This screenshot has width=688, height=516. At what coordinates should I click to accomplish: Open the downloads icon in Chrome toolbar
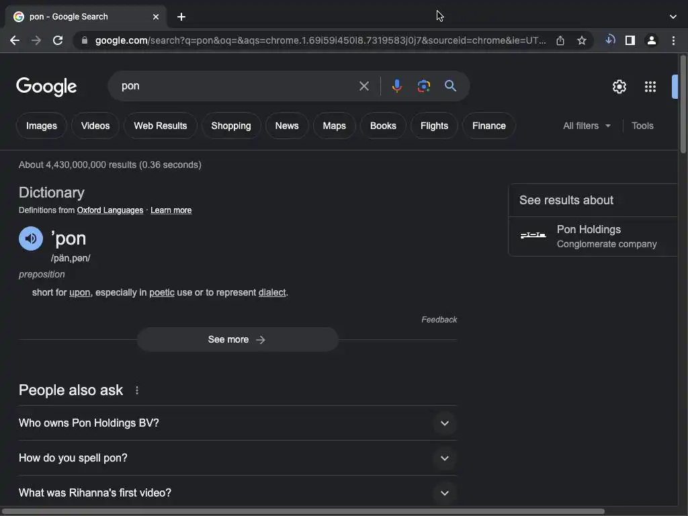(x=610, y=40)
